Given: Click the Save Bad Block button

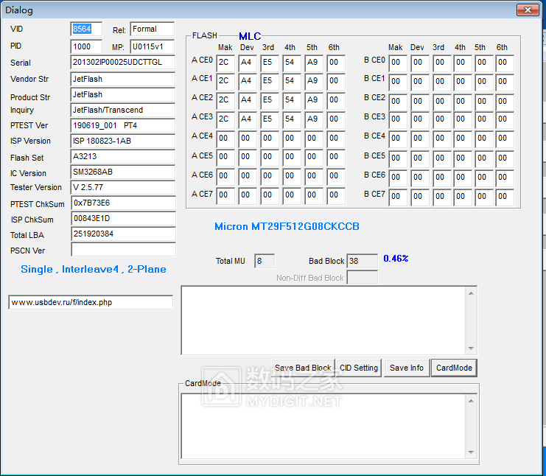Looking at the screenshot, I should pyautogui.click(x=303, y=368).
